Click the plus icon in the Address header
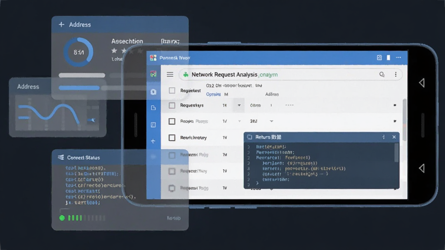Screen dimensions: 445x250 click(61, 25)
